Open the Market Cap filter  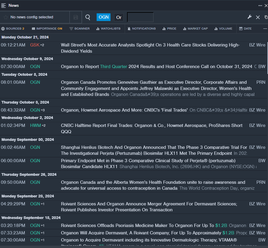point(195,29)
